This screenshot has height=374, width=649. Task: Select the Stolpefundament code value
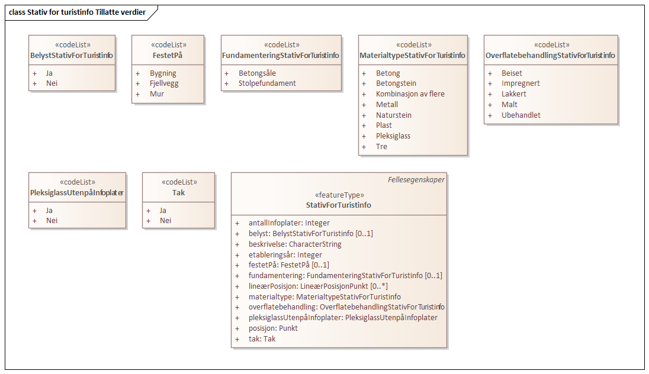pyautogui.click(x=267, y=83)
